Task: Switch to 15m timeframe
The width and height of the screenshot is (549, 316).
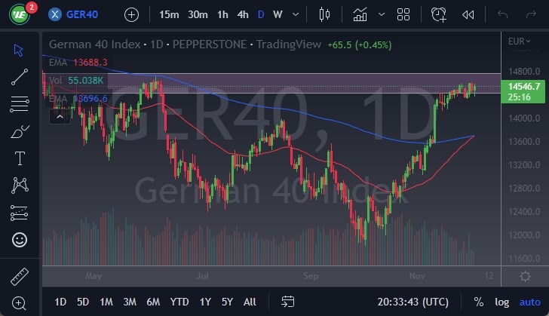Action: coord(169,15)
